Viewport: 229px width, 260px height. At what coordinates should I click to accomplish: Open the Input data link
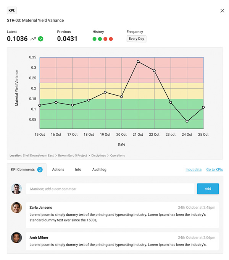coord(194,169)
